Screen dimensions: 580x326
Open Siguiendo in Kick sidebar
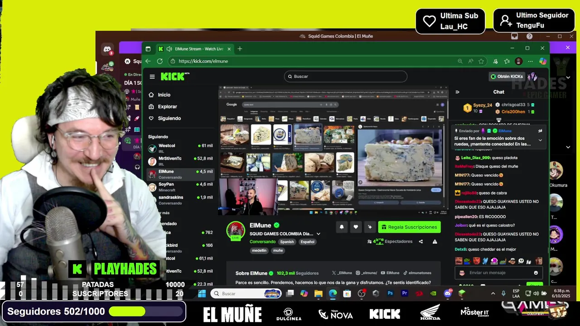pyautogui.click(x=169, y=118)
